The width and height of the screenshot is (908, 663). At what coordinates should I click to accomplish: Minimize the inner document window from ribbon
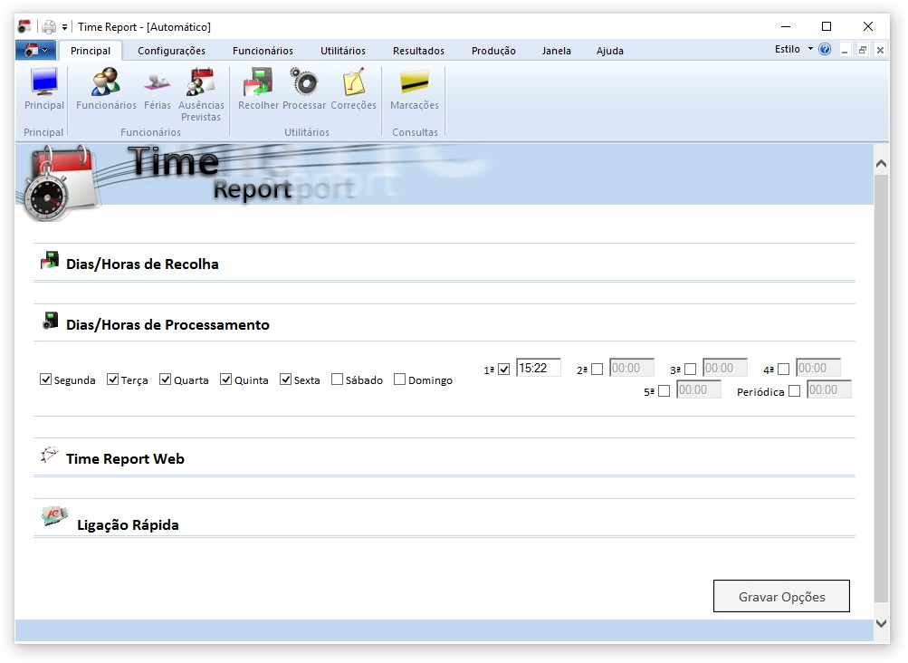point(845,51)
